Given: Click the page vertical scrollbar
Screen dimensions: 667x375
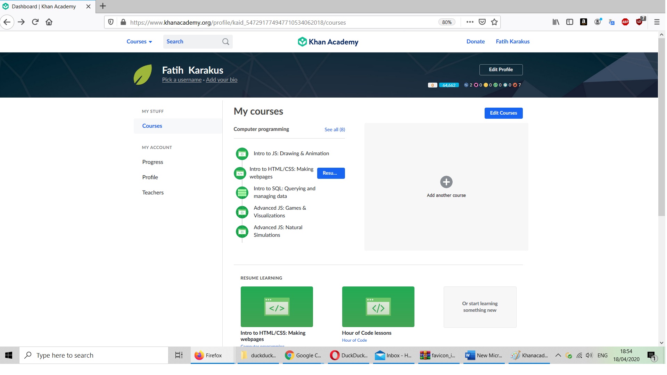Looking at the screenshot, I should pyautogui.click(x=661, y=127).
